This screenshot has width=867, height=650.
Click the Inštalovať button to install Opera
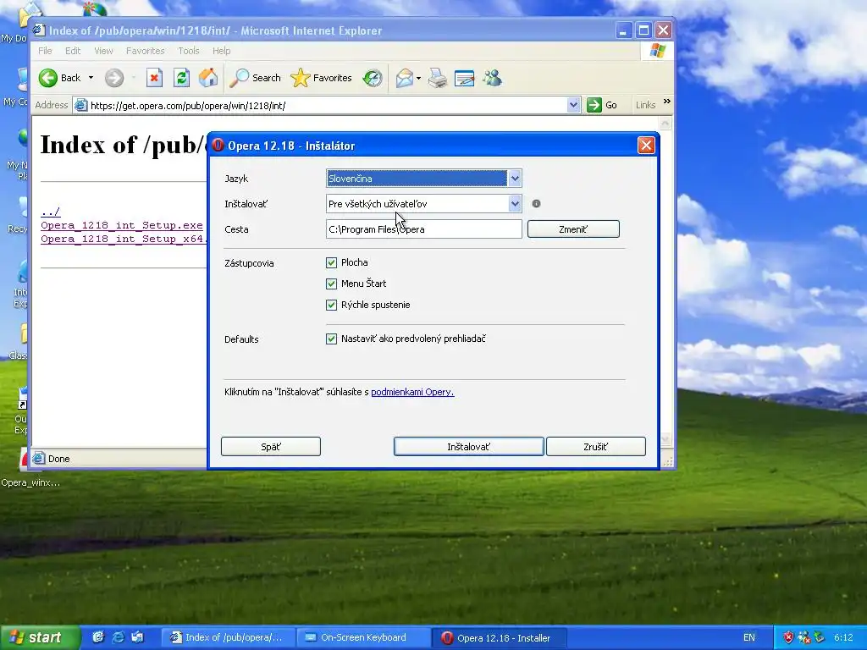pos(469,447)
